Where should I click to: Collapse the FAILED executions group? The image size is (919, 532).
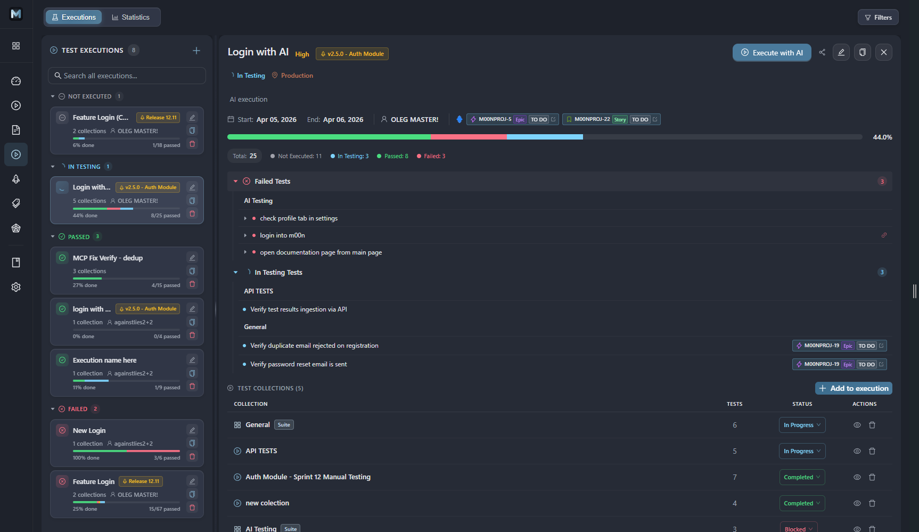point(53,409)
